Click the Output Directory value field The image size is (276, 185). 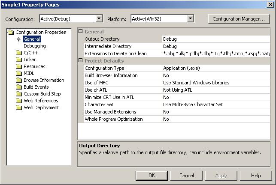point(216,39)
